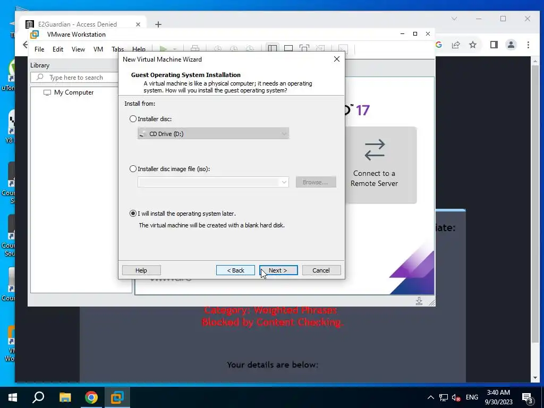This screenshot has height=408, width=544.
Task: Open Chrome tab search chevron
Action: tap(454, 19)
